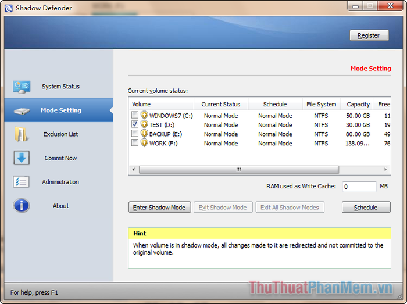
Task: Click the 50.00 GB capacity cell
Action: click(x=358, y=116)
